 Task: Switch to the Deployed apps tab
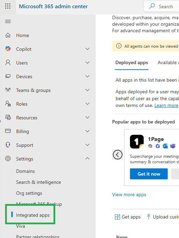pos(132,63)
